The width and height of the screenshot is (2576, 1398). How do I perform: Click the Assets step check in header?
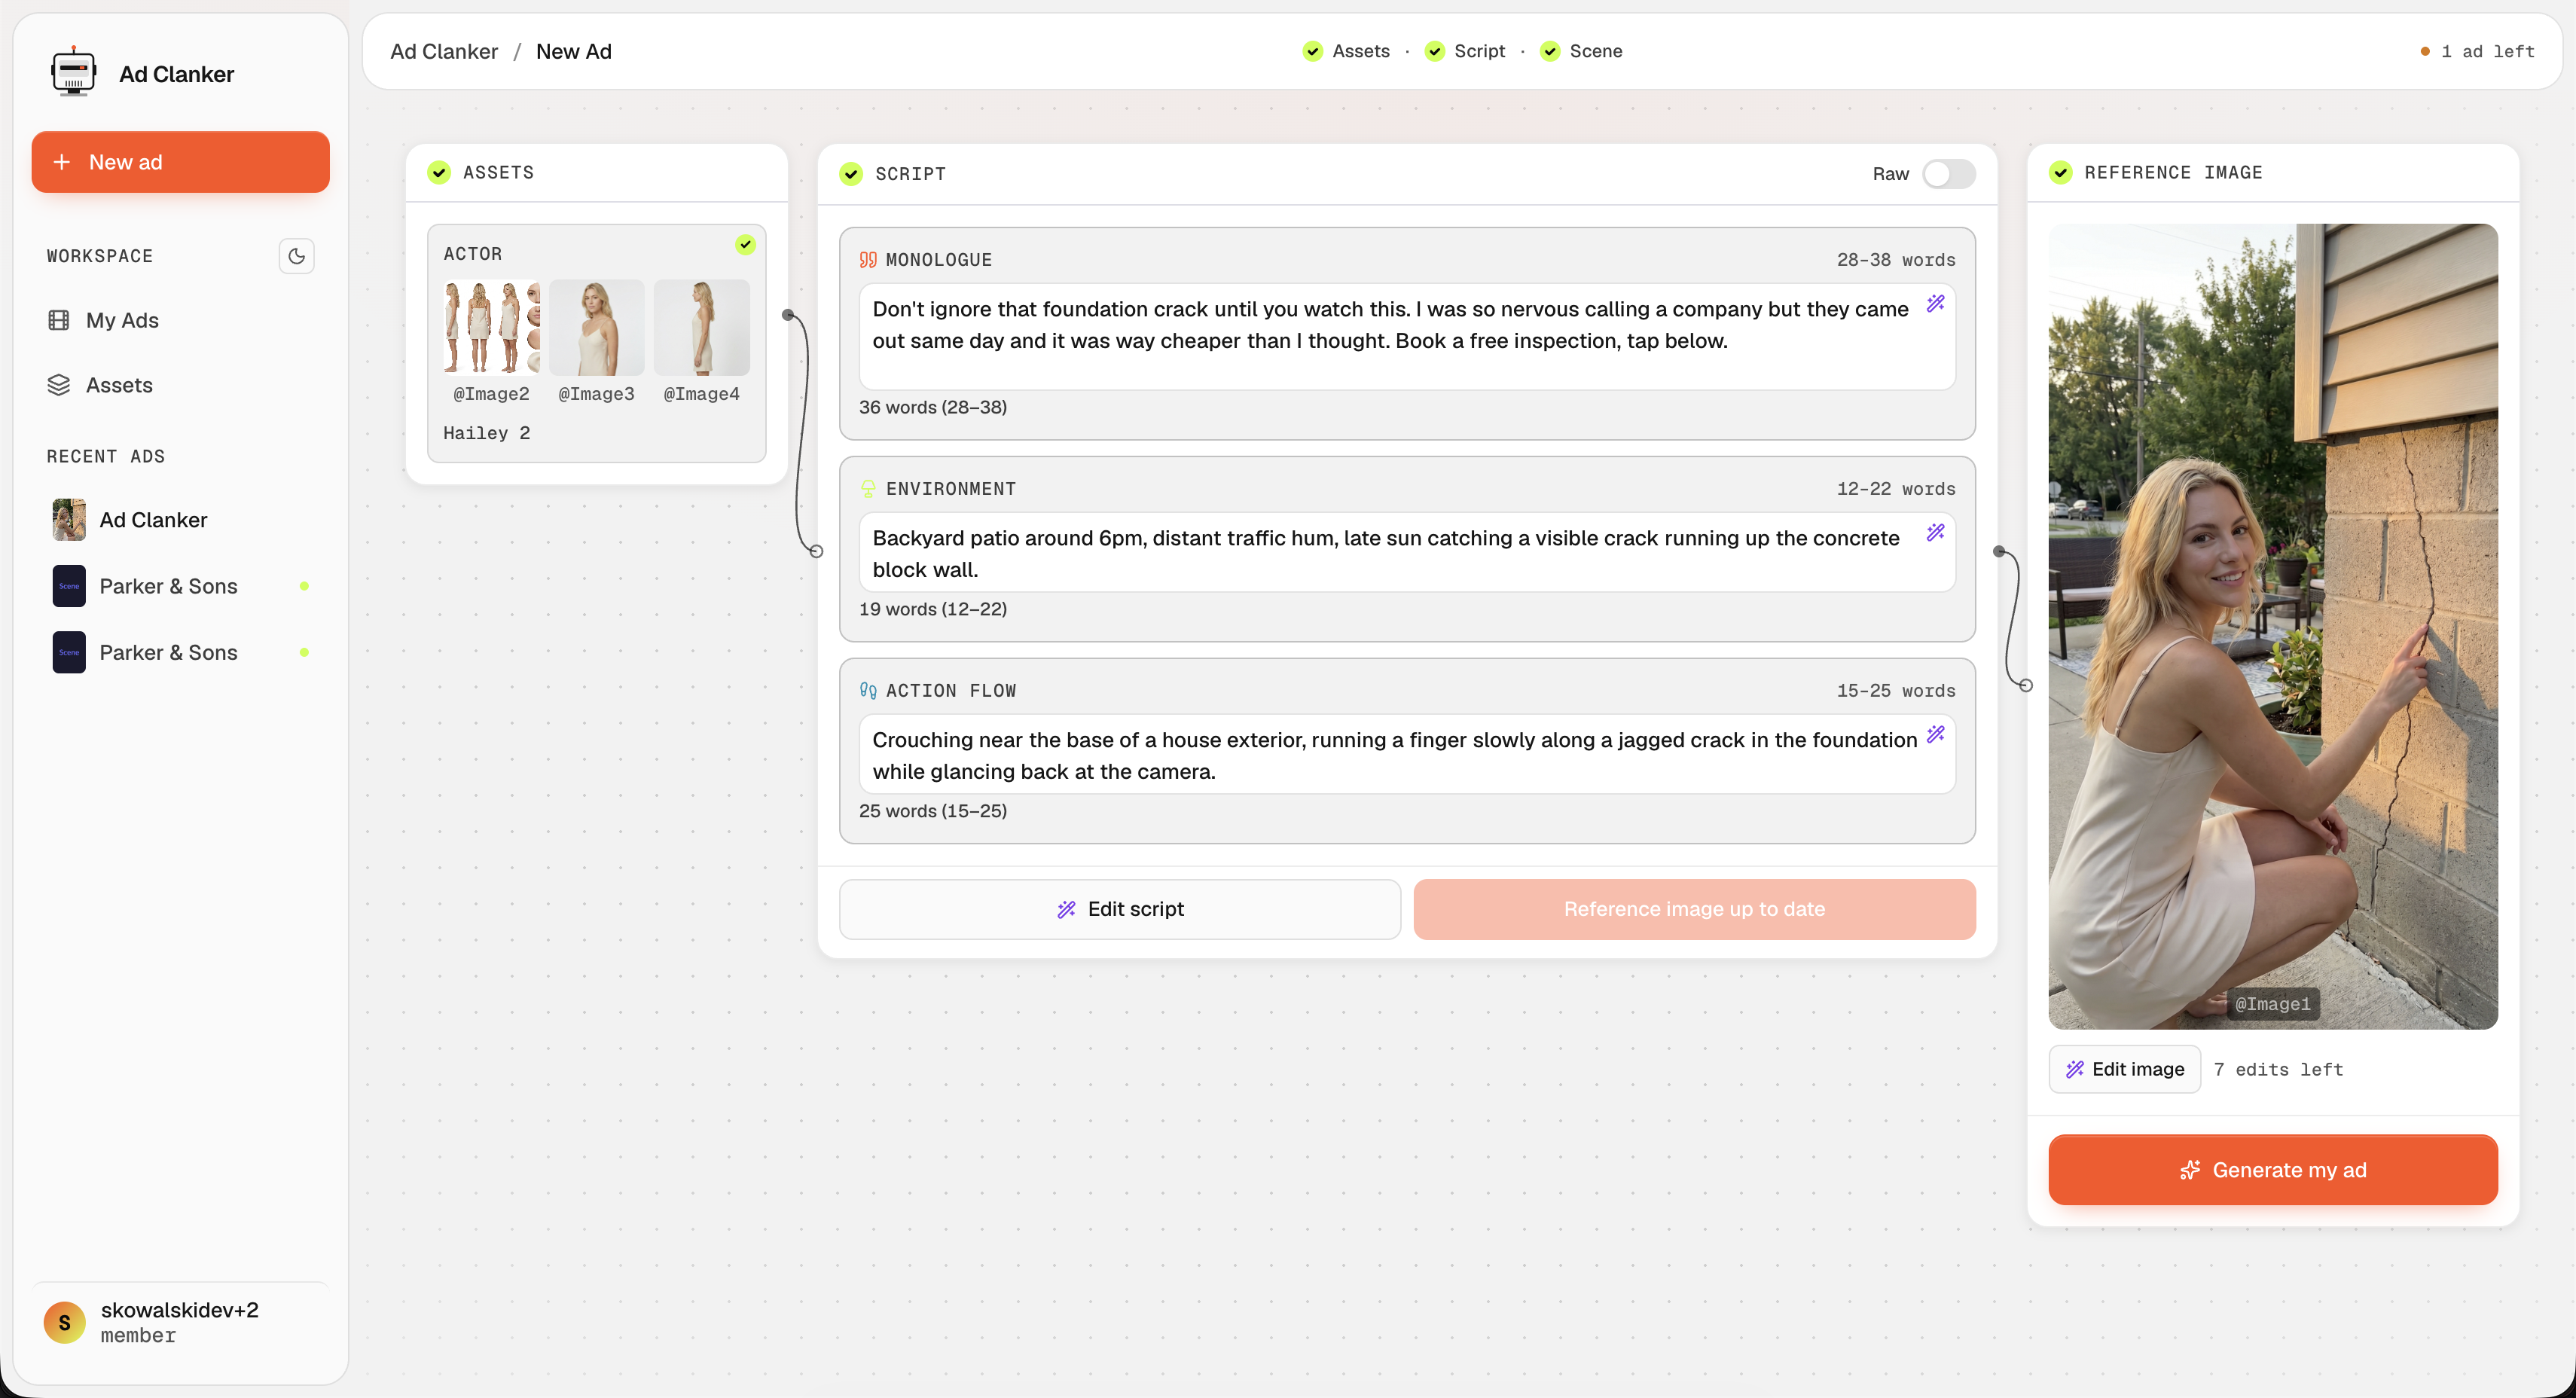(x=1313, y=51)
